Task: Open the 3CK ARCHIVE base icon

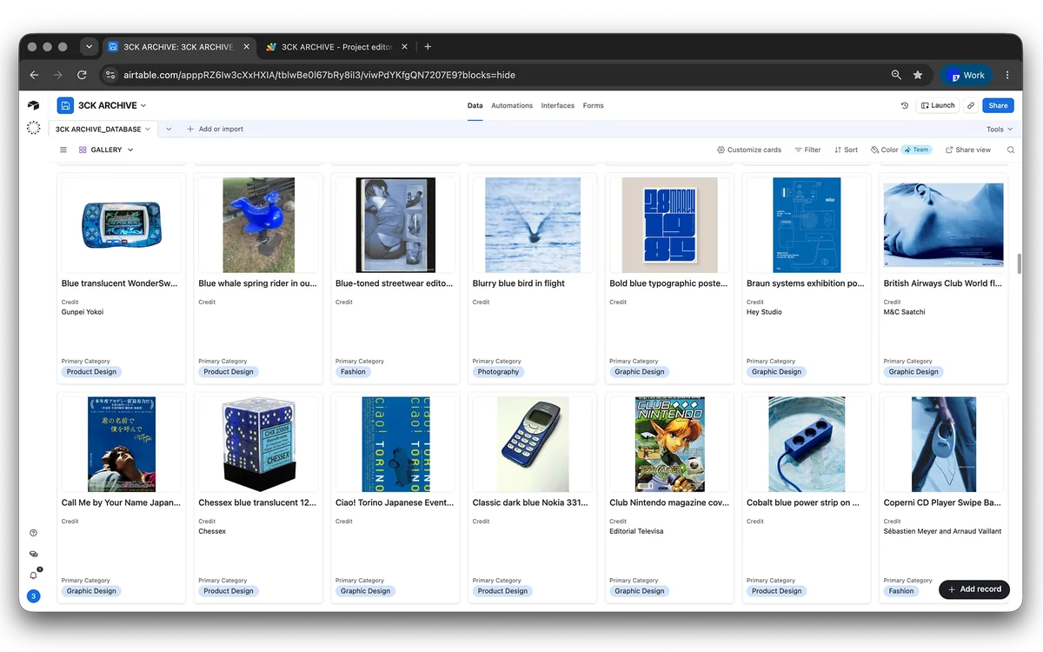Action: tap(65, 105)
